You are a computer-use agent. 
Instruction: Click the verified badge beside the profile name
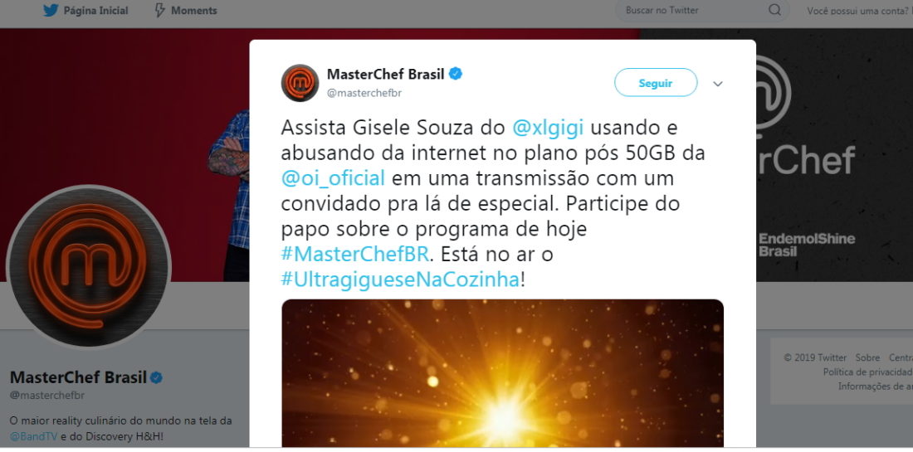point(156,377)
